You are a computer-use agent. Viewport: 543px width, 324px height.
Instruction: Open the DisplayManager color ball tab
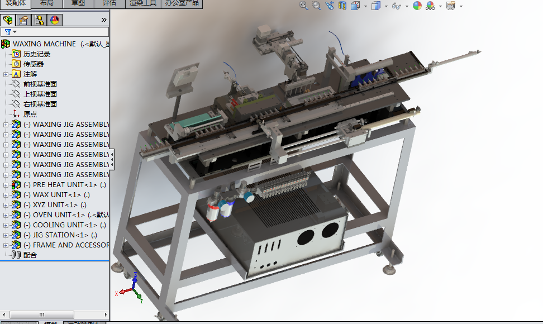[55, 20]
